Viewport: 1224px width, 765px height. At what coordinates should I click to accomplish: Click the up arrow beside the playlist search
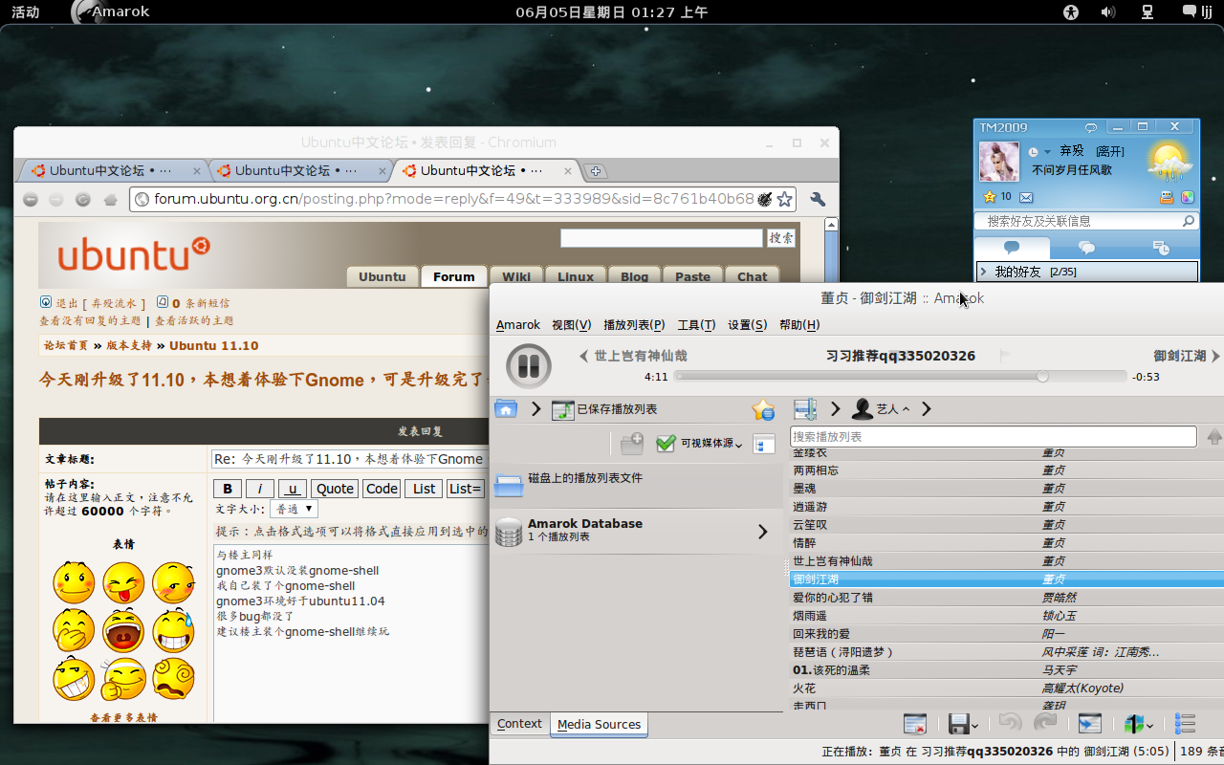(1214, 437)
